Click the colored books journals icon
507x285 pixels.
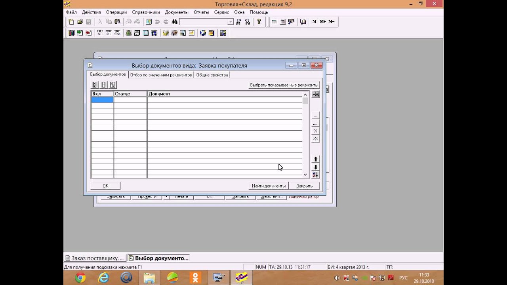(71, 33)
